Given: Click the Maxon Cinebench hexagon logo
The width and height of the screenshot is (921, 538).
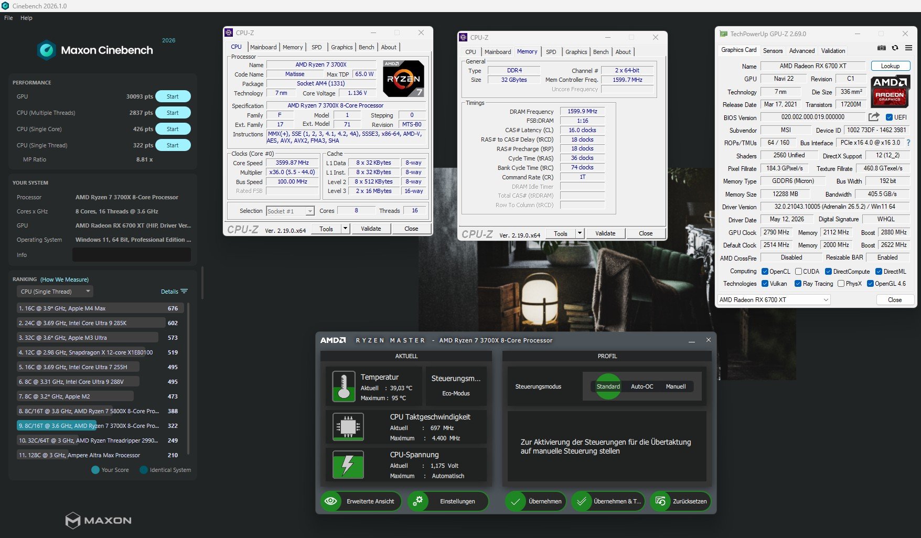Looking at the screenshot, I should [x=47, y=50].
